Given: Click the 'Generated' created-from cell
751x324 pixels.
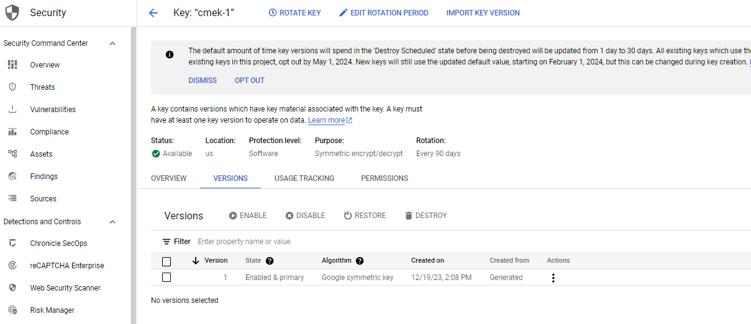Looking at the screenshot, I should click(506, 278).
